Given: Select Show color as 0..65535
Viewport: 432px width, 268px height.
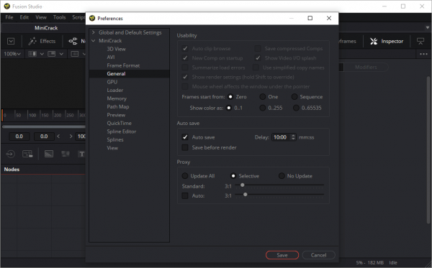Looking at the screenshot, I should [296, 108].
